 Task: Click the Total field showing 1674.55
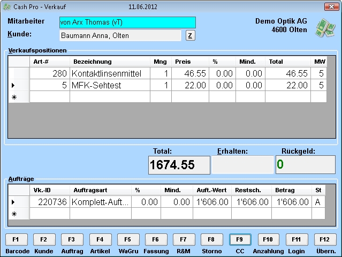click(x=179, y=165)
